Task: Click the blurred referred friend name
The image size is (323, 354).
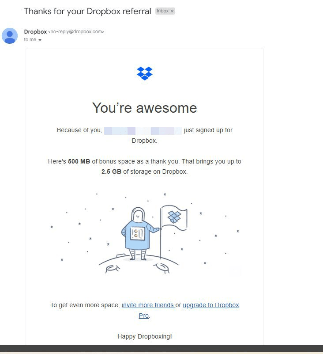Action: pos(143,131)
